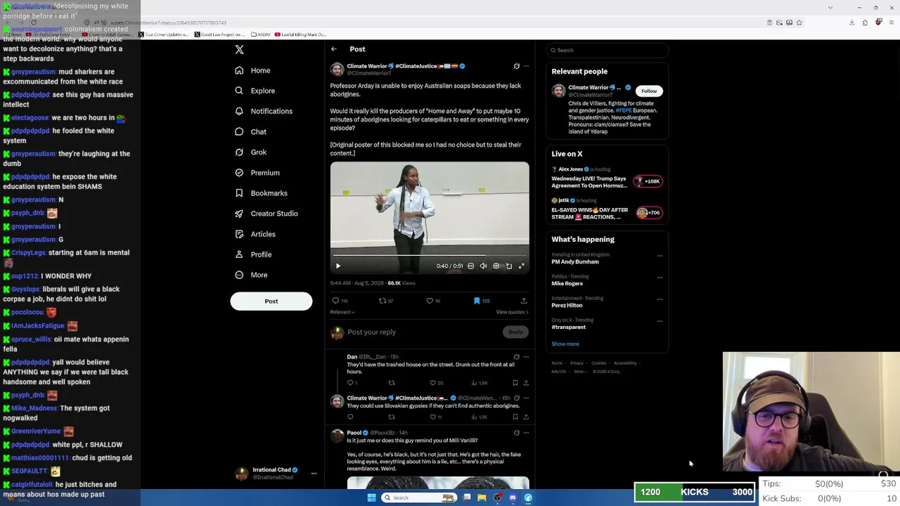Open more options for PM Andy Burnham trend
This screenshot has height=506, width=900.
tap(660, 256)
